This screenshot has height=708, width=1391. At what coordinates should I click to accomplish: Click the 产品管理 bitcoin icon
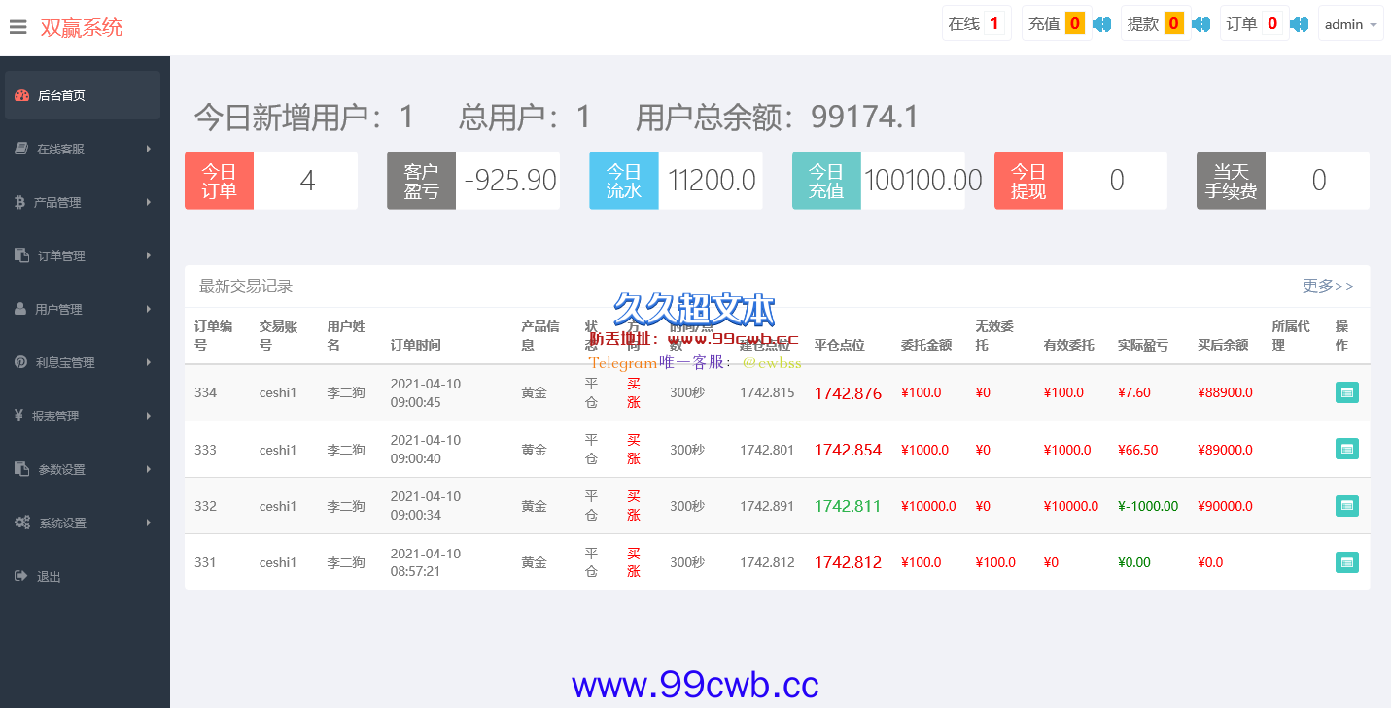pyautogui.click(x=19, y=202)
